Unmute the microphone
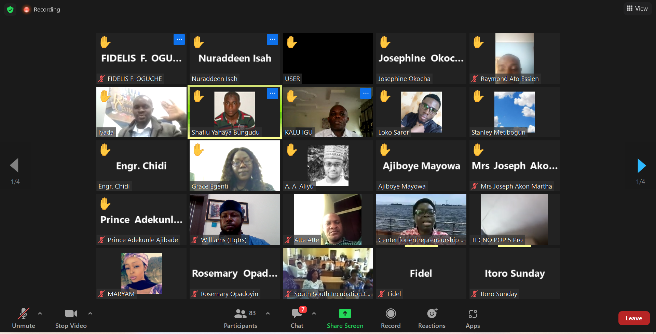The image size is (656, 334). pyautogui.click(x=24, y=318)
